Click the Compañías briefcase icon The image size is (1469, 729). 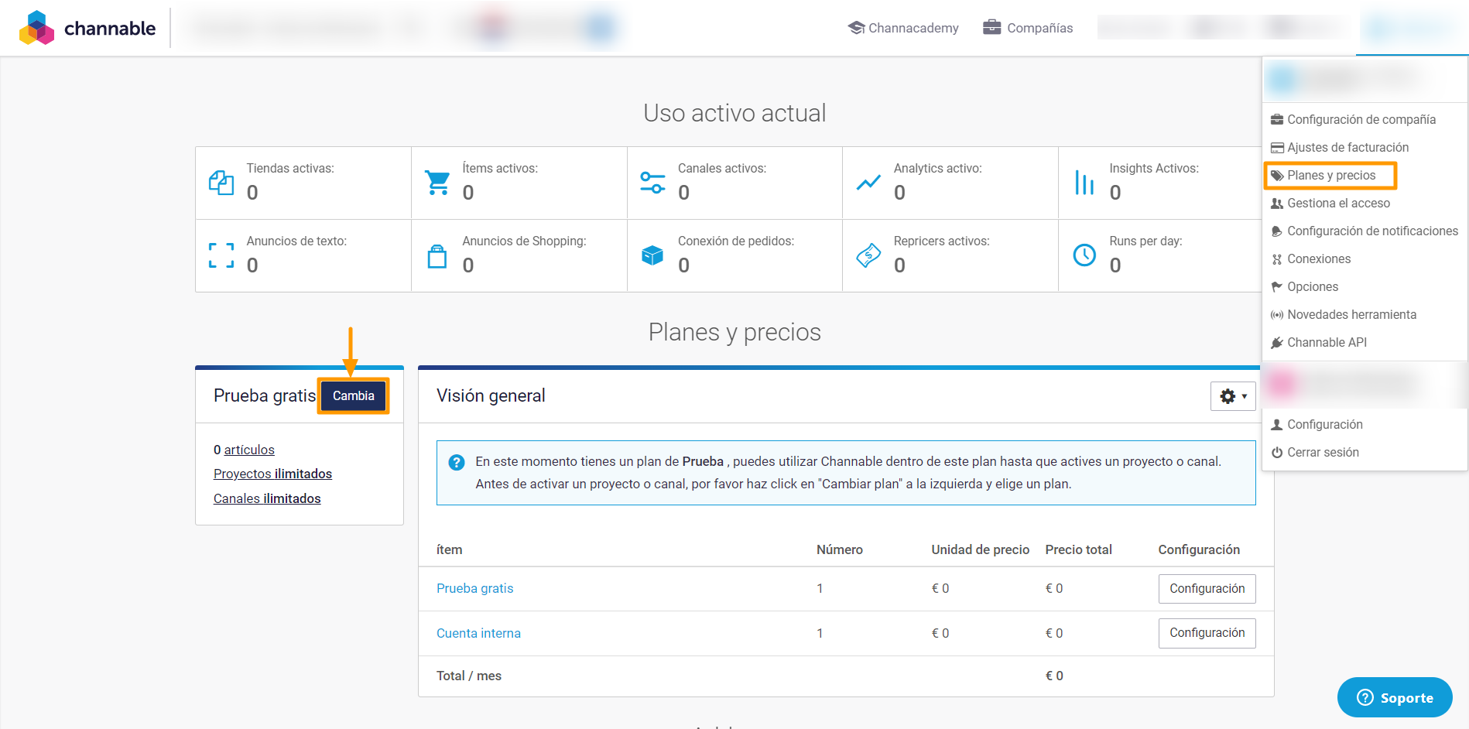point(992,27)
